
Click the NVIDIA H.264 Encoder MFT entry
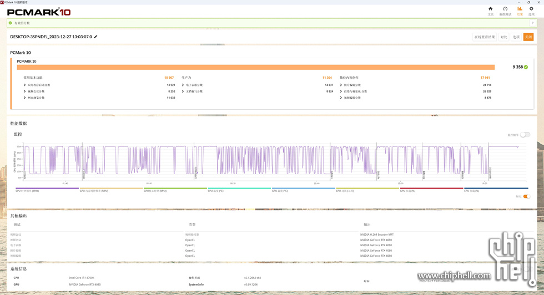pyautogui.click(x=377, y=235)
